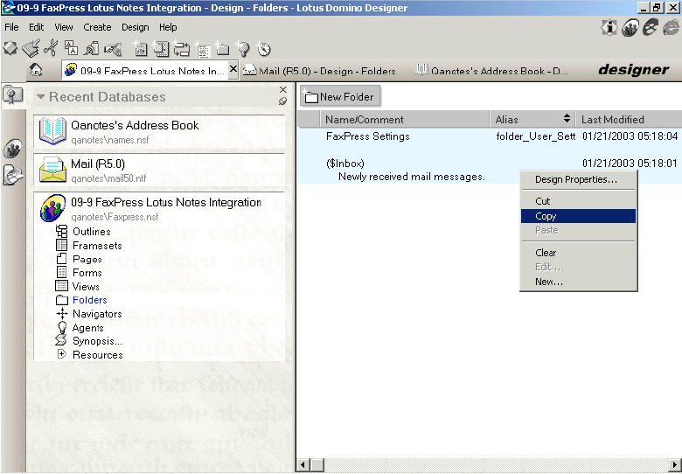Click the Outlines design element icon
Screen dimensions: 682x474
tap(62, 232)
